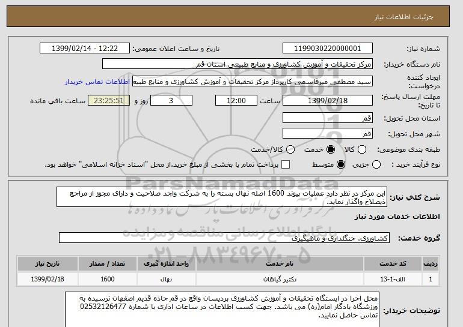Screen dimensions: 463x327
Task: Click the شماره نیاز label
Action: pos(423,49)
